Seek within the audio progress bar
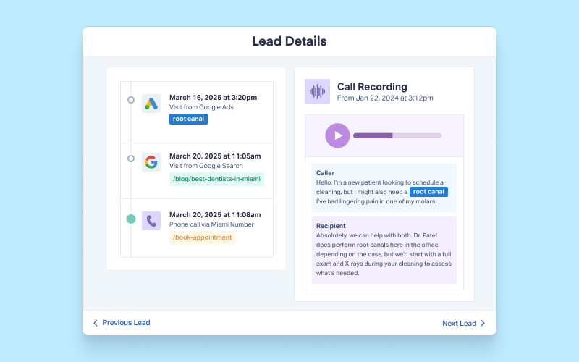579x362 pixels. [397, 135]
